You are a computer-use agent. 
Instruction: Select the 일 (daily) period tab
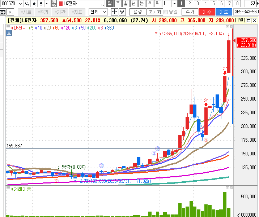tap(110, 4)
